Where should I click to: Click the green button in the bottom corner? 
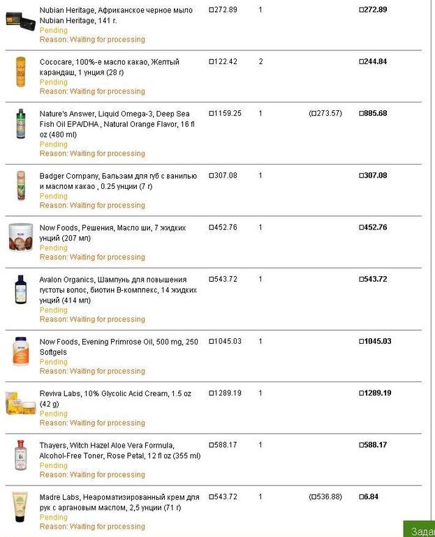[420, 529]
